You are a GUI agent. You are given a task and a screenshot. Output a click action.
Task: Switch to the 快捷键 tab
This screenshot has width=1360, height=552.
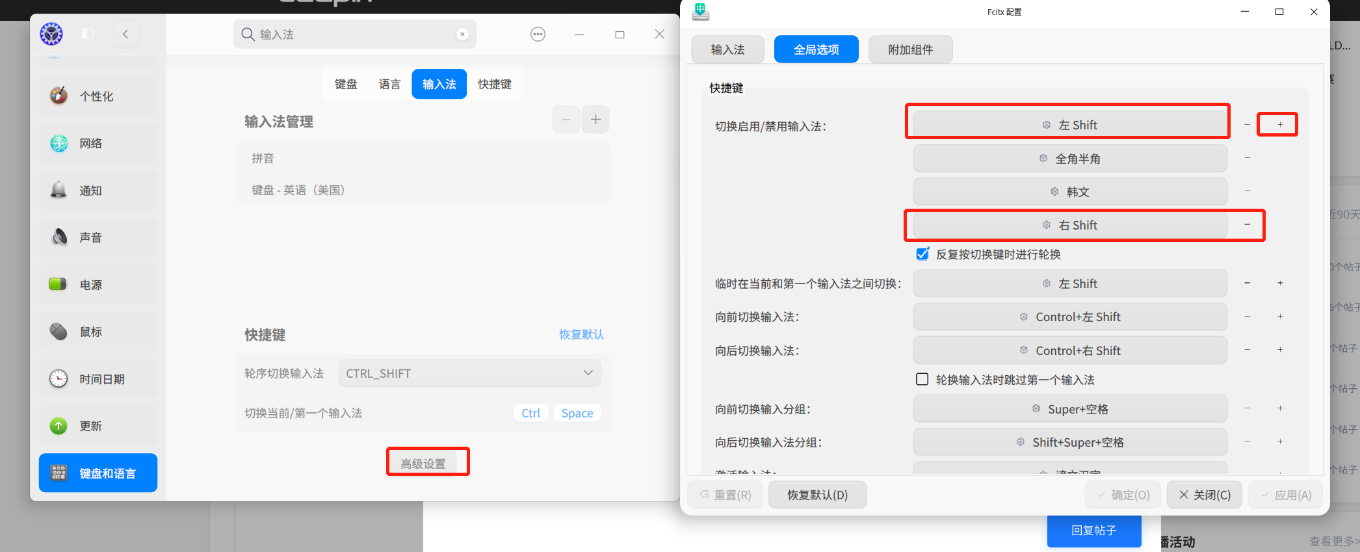pyautogui.click(x=495, y=84)
